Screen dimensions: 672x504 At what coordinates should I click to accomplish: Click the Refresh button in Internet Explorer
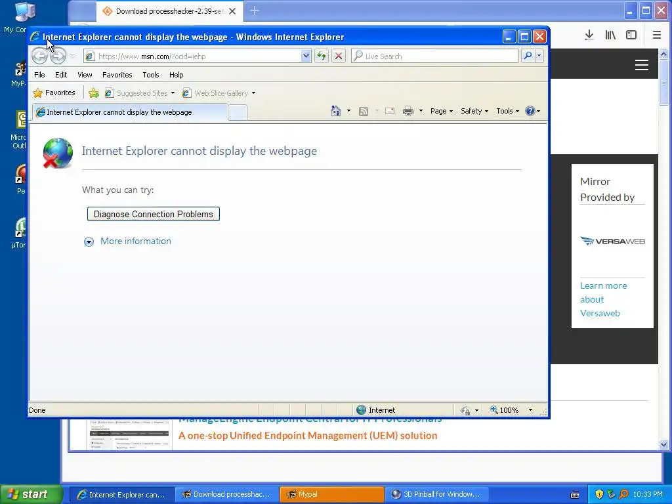322,56
